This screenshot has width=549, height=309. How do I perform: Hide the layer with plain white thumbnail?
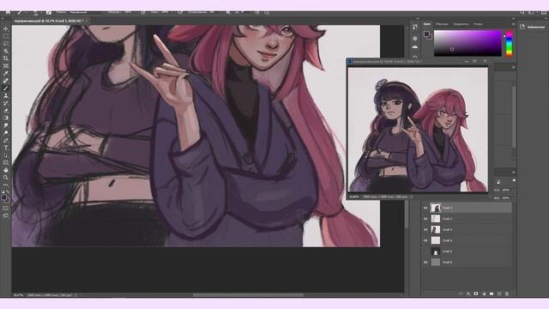tap(425, 240)
